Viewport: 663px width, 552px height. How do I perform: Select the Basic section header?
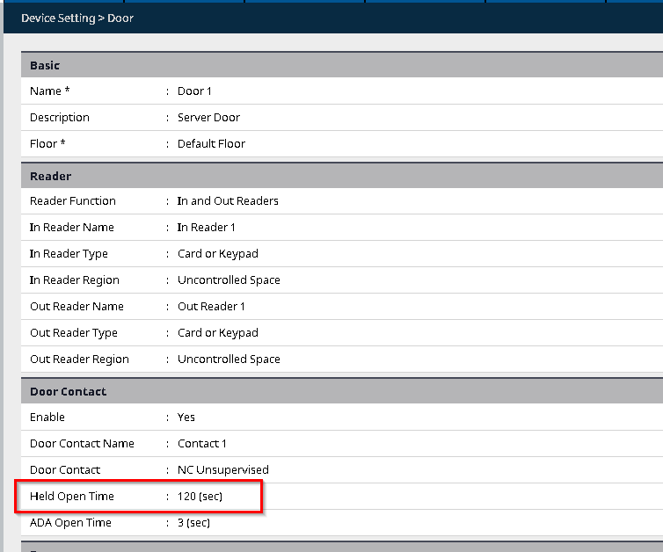pos(44,65)
